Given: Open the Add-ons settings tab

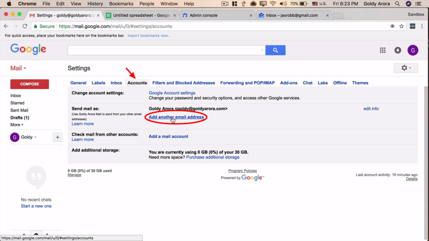Looking at the screenshot, I should [x=289, y=83].
